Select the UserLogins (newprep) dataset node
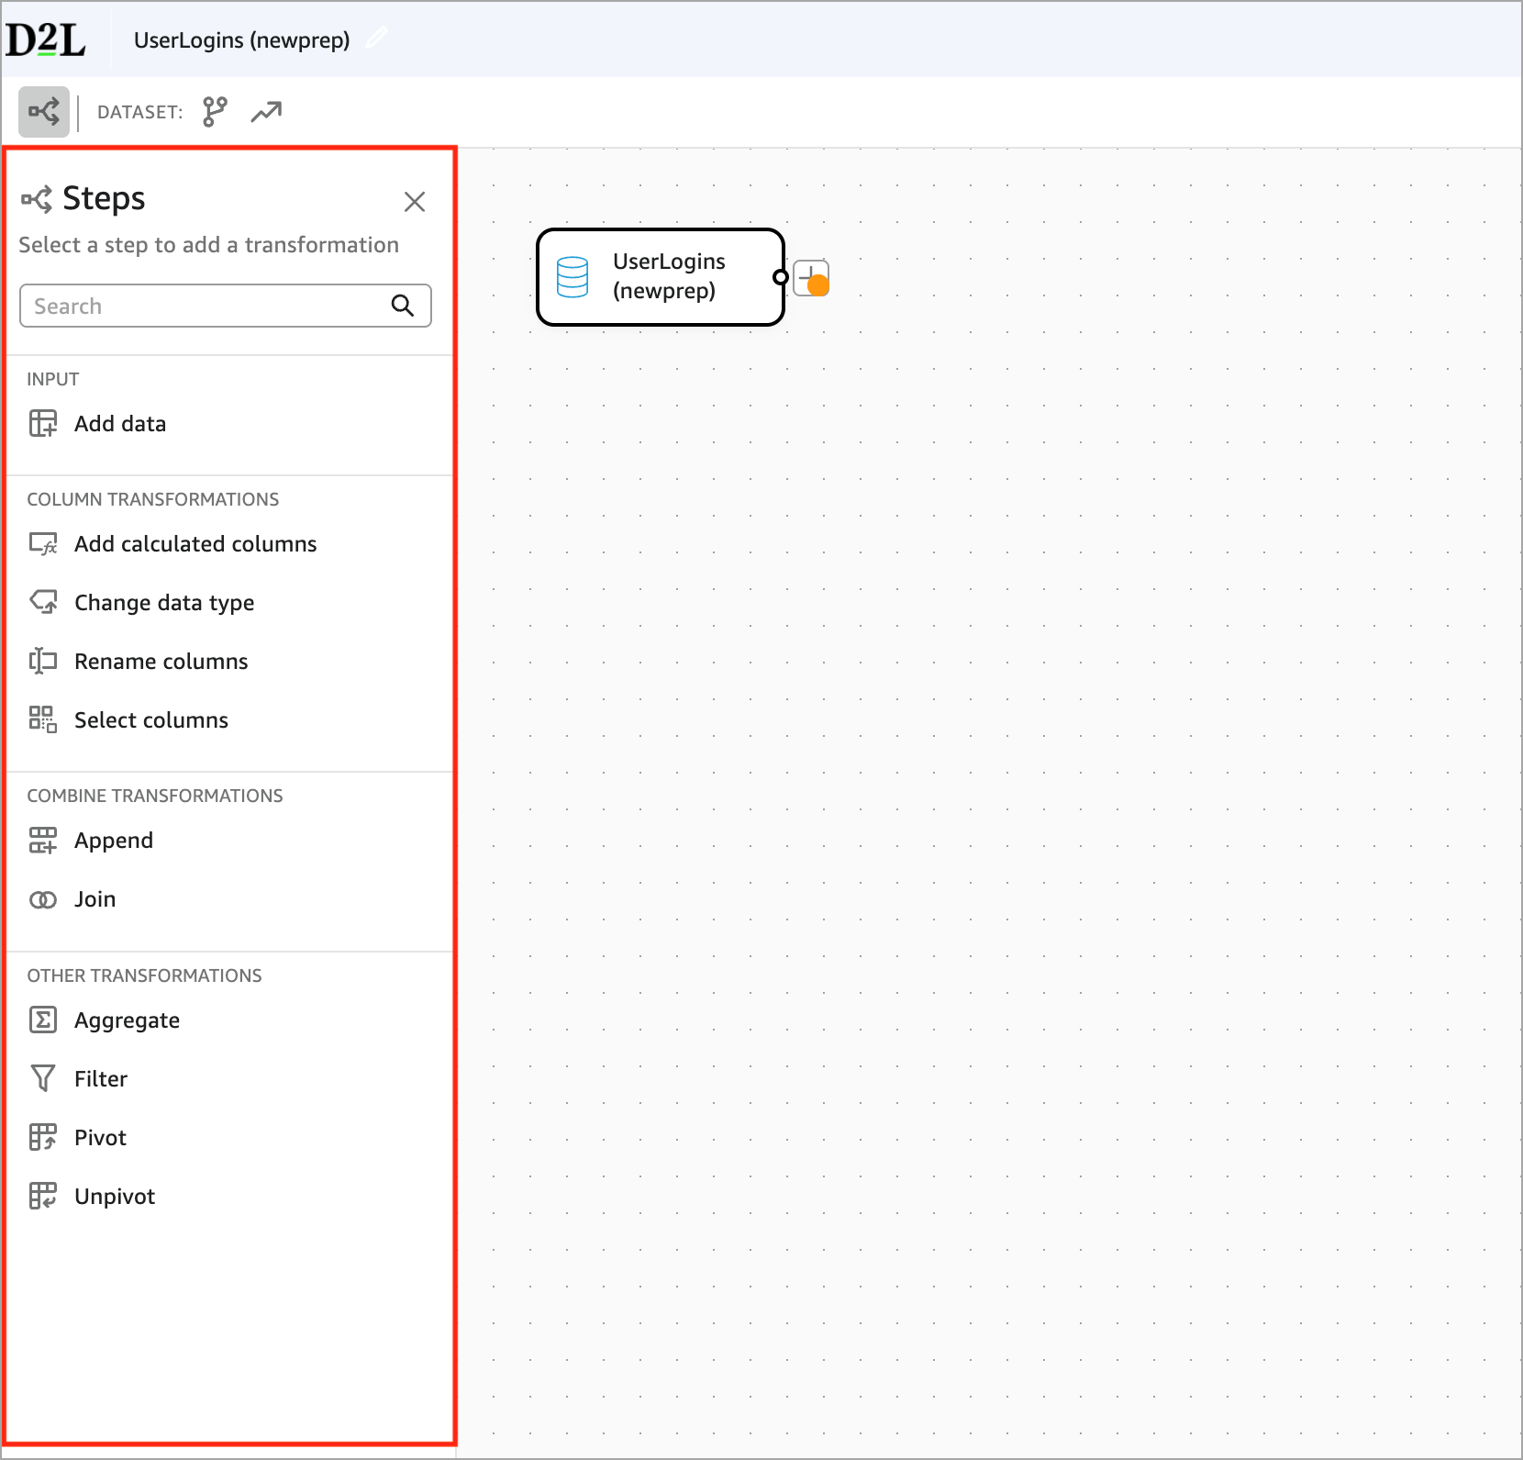 pos(660,276)
